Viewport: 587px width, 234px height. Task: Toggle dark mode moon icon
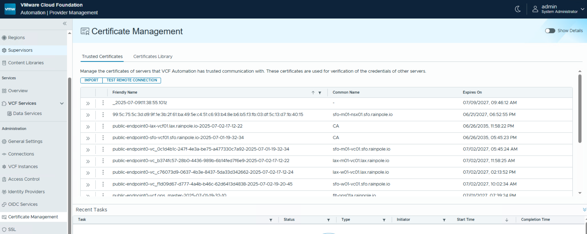pyautogui.click(x=518, y=9)
